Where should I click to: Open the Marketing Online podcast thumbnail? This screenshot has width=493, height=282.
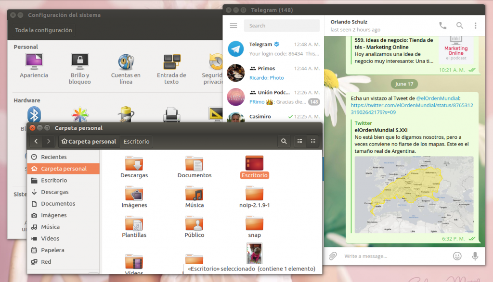456,49
